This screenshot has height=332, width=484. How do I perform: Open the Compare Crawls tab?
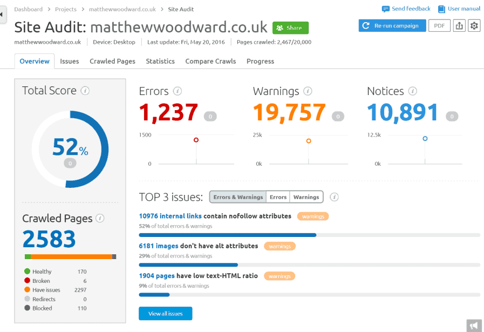(x=210, y=61)
